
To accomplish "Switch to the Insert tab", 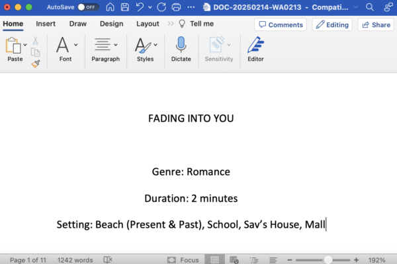I will [46, 24].
